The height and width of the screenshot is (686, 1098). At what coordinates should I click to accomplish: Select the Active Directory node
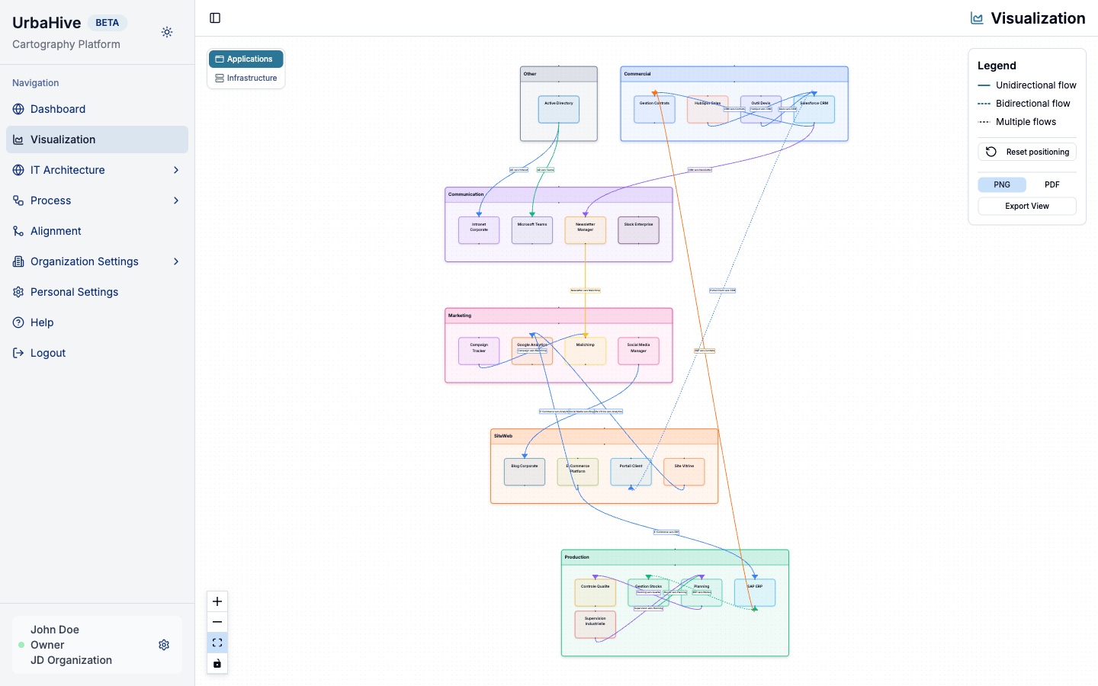[x=559, y=110]
